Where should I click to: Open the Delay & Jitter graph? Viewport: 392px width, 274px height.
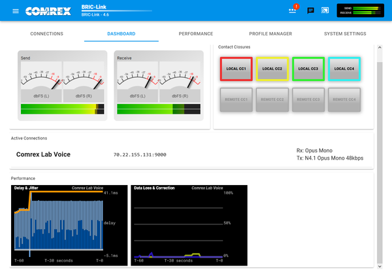pyautogui.click(x=69, y=226)
